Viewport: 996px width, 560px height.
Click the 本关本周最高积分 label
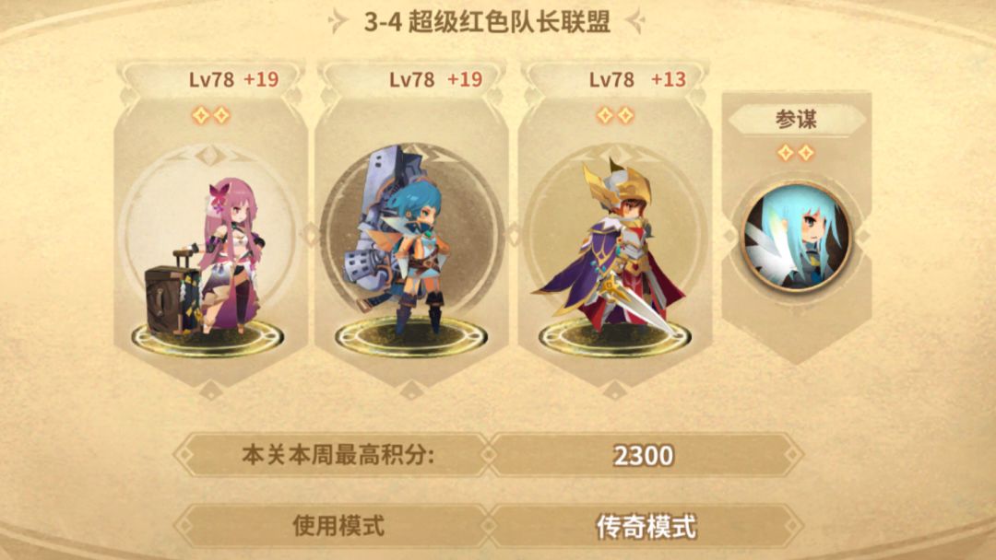(x=338, y=455)
